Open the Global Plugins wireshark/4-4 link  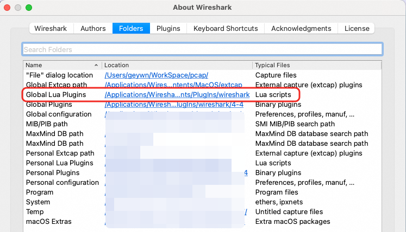[174, 105]
